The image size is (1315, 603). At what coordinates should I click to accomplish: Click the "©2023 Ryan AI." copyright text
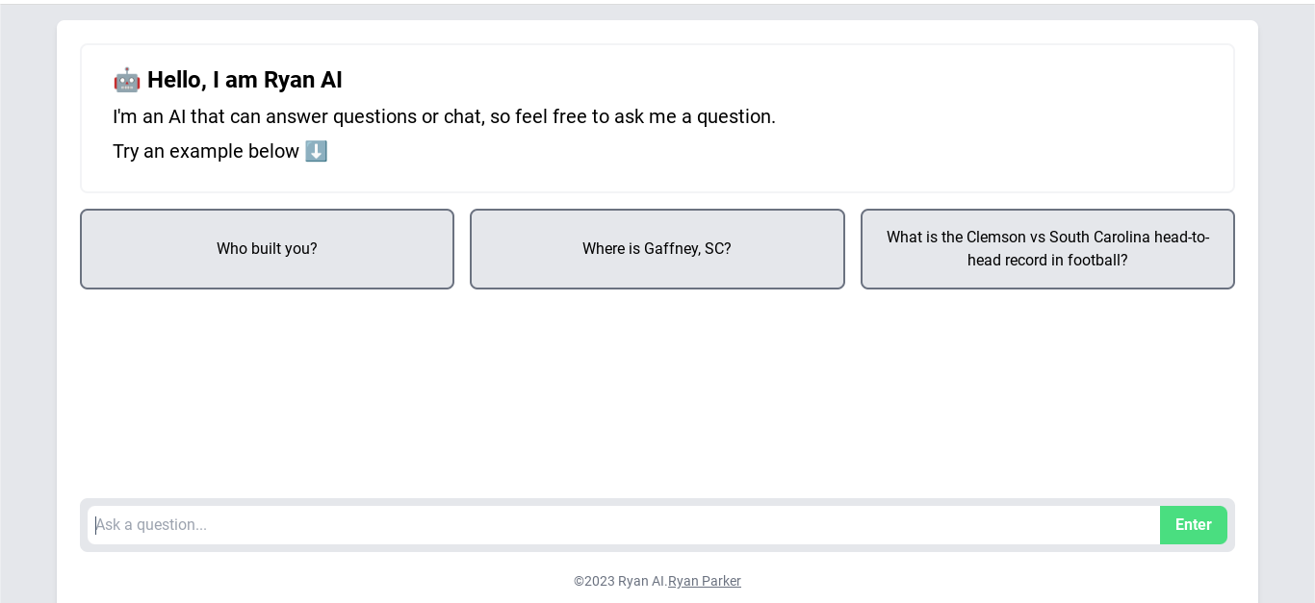pos(619,581)
